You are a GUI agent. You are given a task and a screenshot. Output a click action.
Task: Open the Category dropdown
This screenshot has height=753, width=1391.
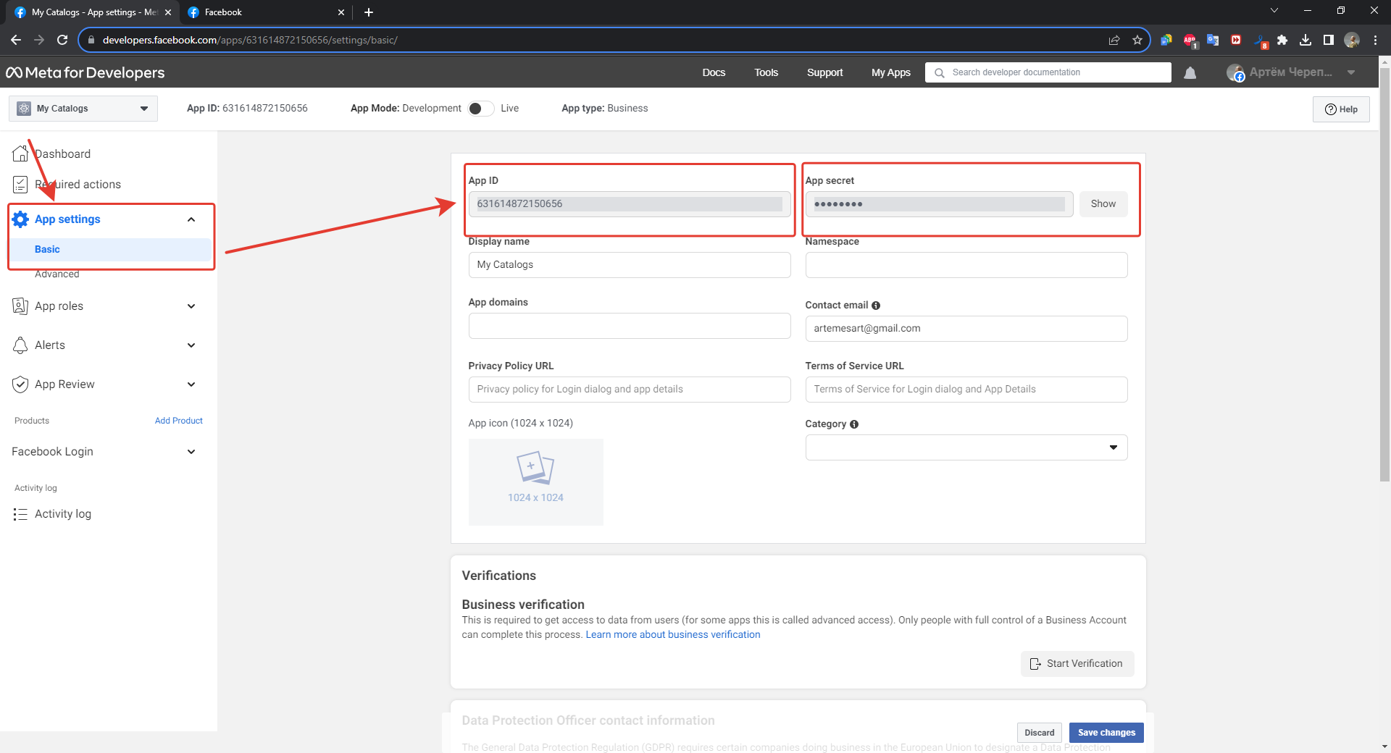point(966,447)
